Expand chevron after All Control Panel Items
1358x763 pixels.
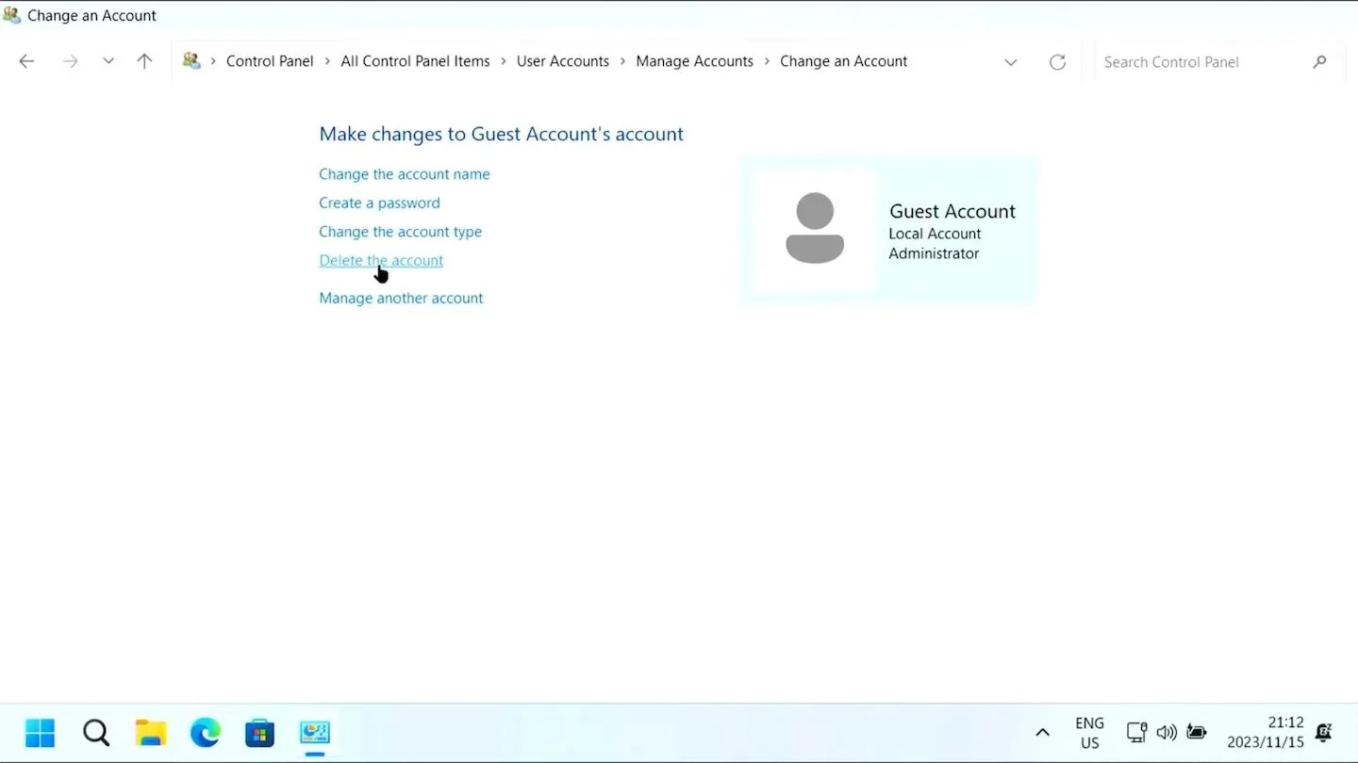(x=504, y=61)
